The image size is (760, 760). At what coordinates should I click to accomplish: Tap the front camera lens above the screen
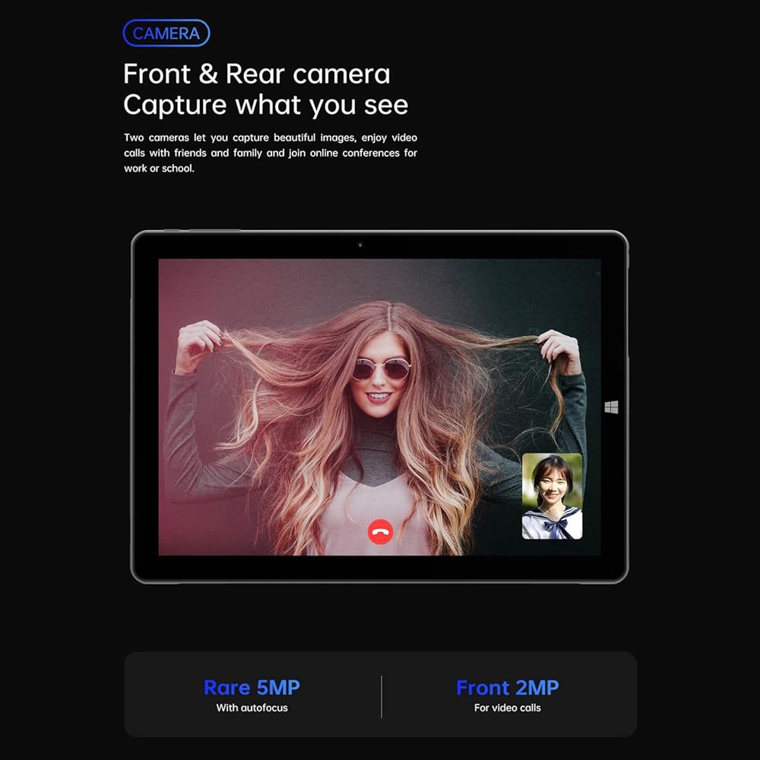(360, 245)
